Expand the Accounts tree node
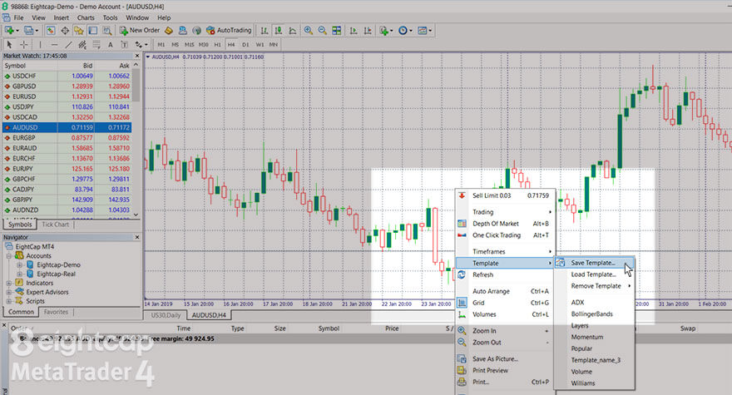 click(x=9, y=256)
